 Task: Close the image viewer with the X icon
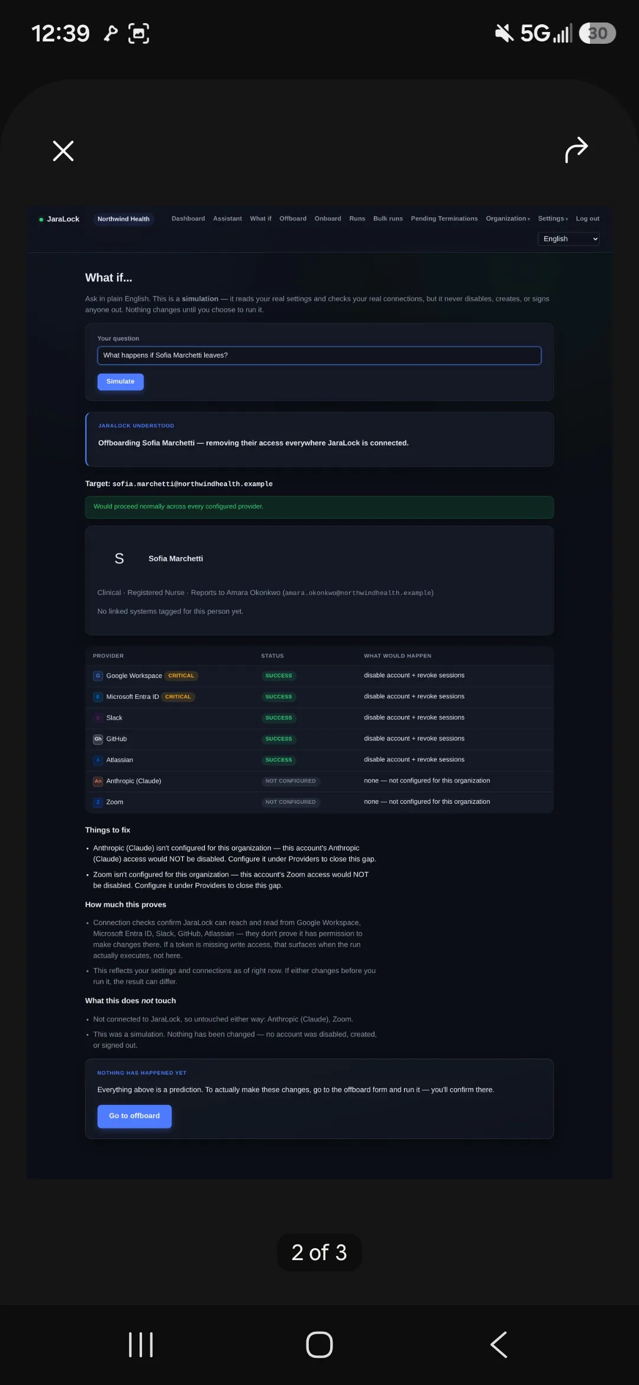[x=63, y=151]
